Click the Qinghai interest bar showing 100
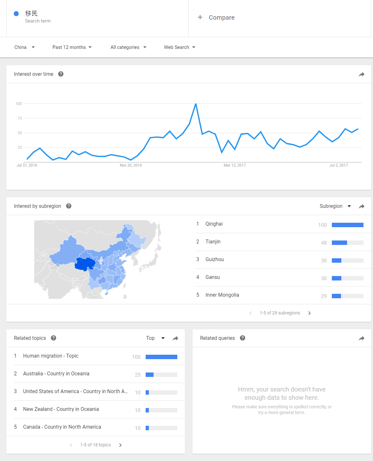Screen dimensions: 373x461 [x=348, y=225]
